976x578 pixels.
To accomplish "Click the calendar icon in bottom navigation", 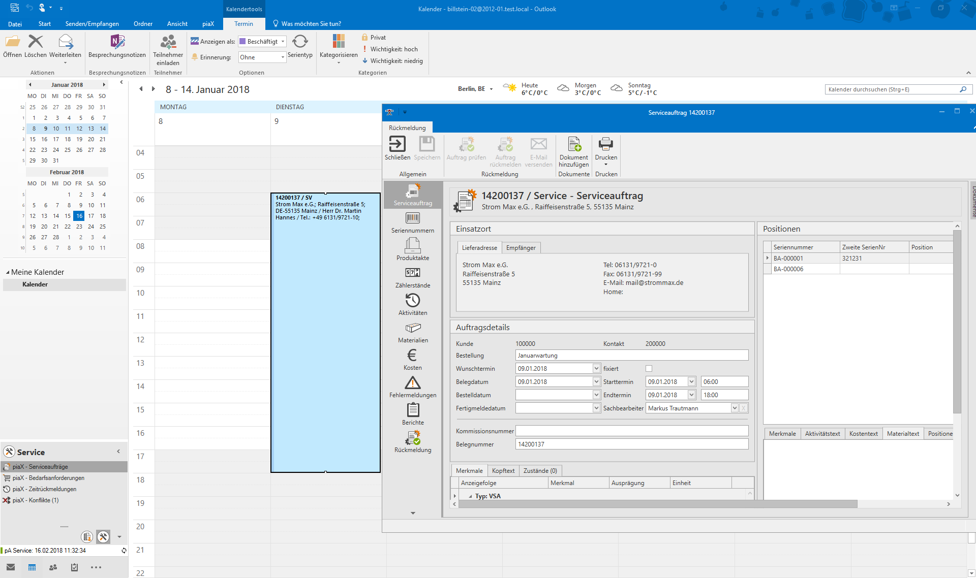I will tap(32, 567).
